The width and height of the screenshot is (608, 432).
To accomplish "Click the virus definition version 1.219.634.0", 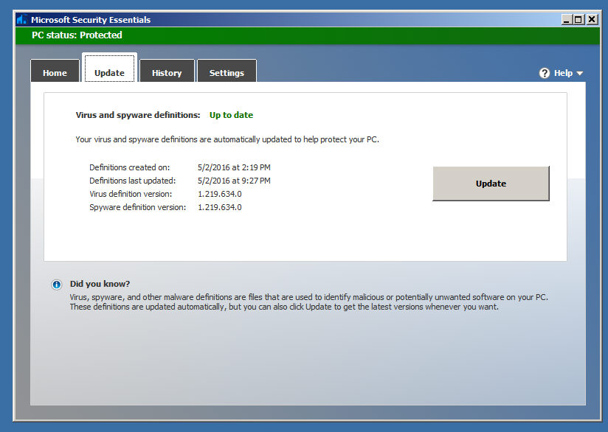I will [220, 194].
